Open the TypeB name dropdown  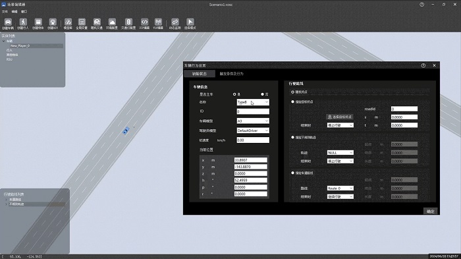[253, 102]
